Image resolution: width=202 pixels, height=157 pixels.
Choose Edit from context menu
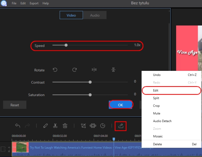click(172, 90)
